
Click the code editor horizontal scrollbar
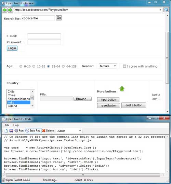83,175
